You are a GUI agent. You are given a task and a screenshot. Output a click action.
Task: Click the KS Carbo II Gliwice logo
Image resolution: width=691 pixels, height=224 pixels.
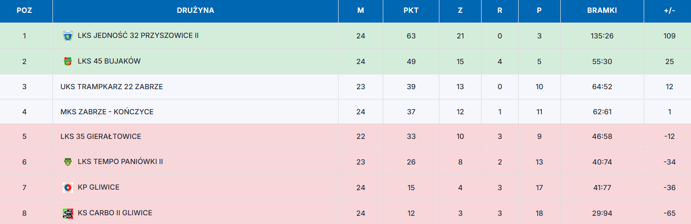click(67, 212)
